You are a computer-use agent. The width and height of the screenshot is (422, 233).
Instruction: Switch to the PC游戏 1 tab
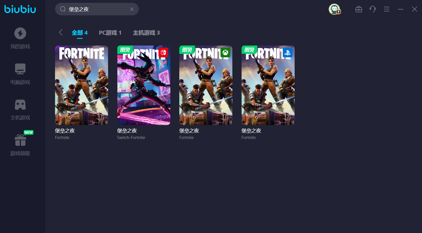point(110,33)
